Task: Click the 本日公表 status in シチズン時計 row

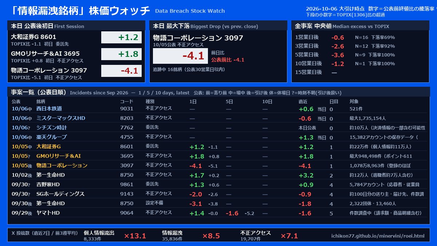Action: click(307, 128)
